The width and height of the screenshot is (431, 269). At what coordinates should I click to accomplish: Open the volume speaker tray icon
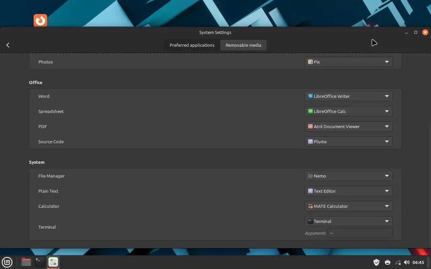[407, 262]
